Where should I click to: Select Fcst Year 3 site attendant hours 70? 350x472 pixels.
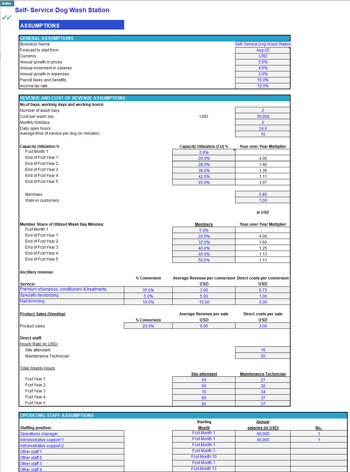point(204,391)
